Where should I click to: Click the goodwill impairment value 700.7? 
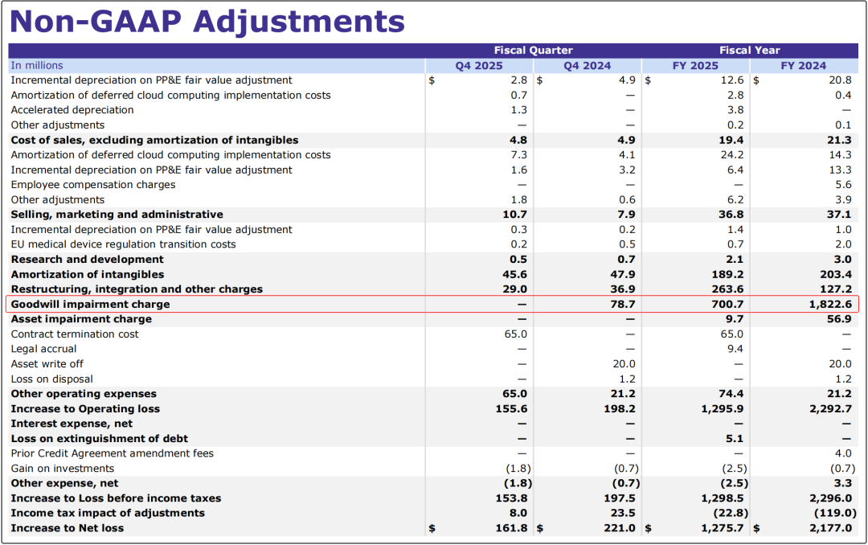727,304
